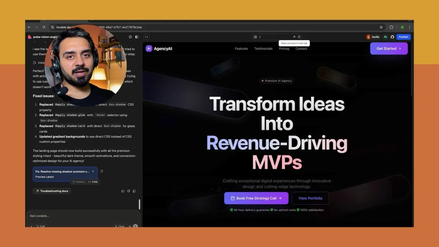Copy the response with the copy icon
439x247 pixels.
click(134, 191)
